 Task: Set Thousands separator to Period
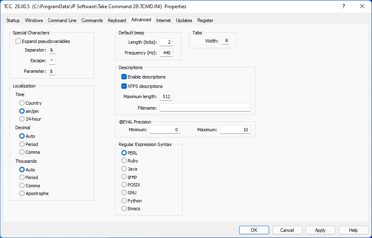click(x=28, y=177)
